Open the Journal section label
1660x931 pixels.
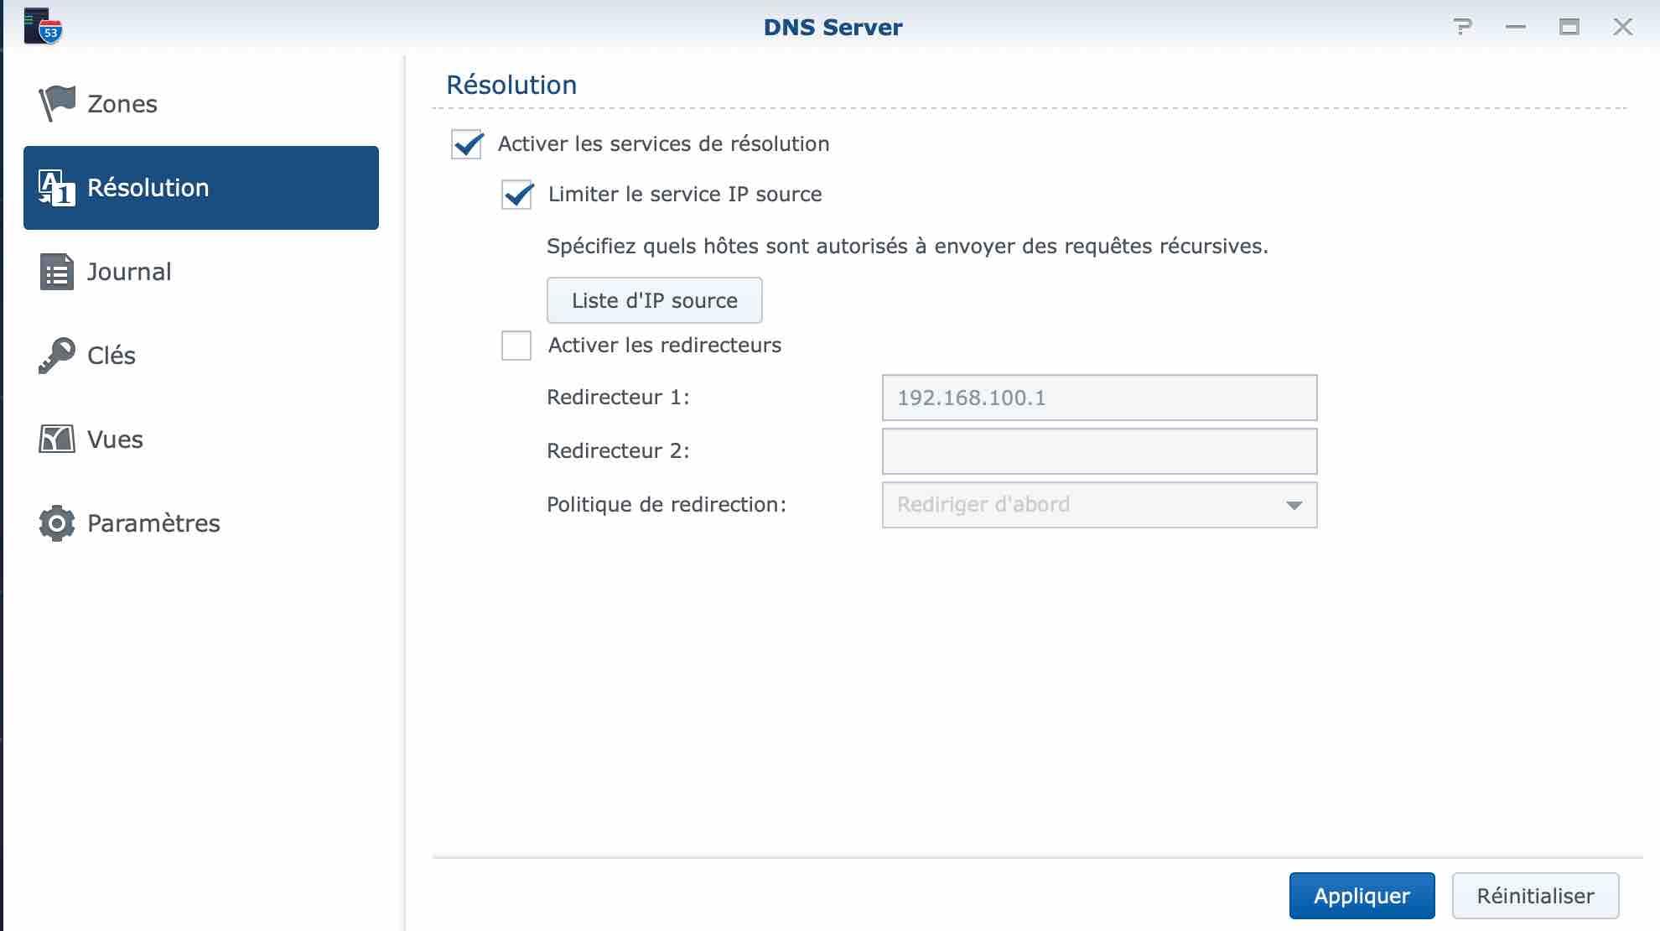[129, 272]
